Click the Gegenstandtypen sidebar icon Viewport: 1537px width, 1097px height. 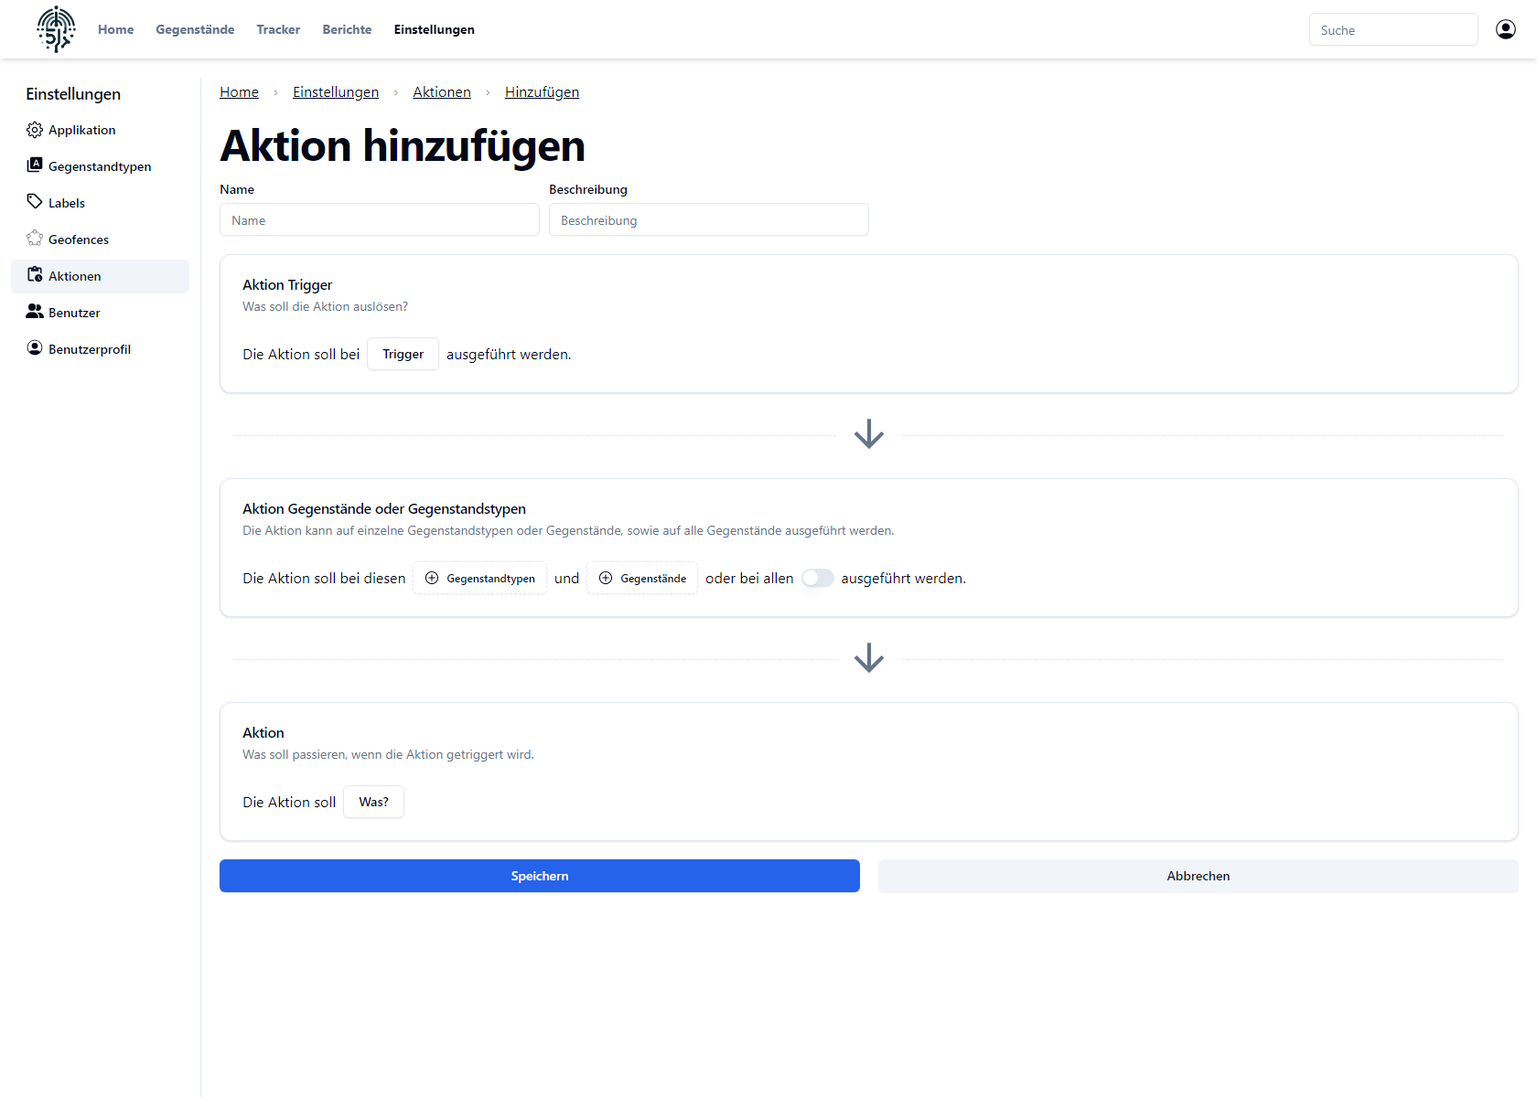(x=35, y=165)
